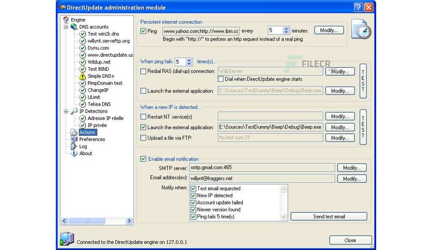Click tree horizontal scrollbar right arrow
The height and width of the screenshot is (250, 432).
point(129,221)
